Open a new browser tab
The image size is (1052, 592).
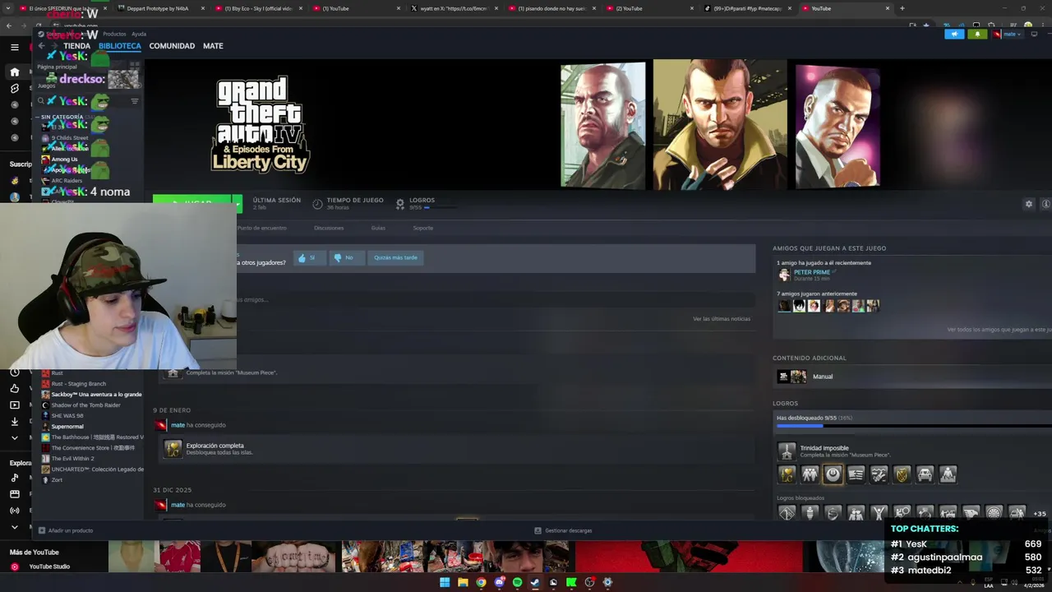pos(902,8)
